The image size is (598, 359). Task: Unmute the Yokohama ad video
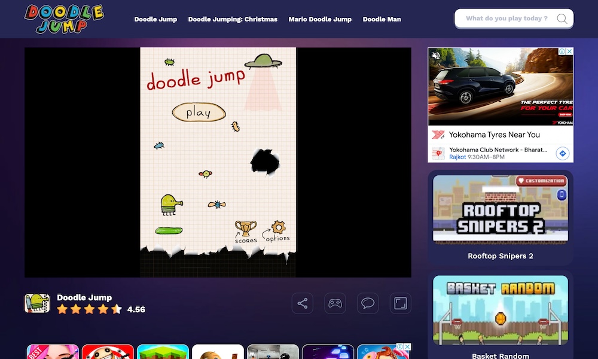click(436, 56)
